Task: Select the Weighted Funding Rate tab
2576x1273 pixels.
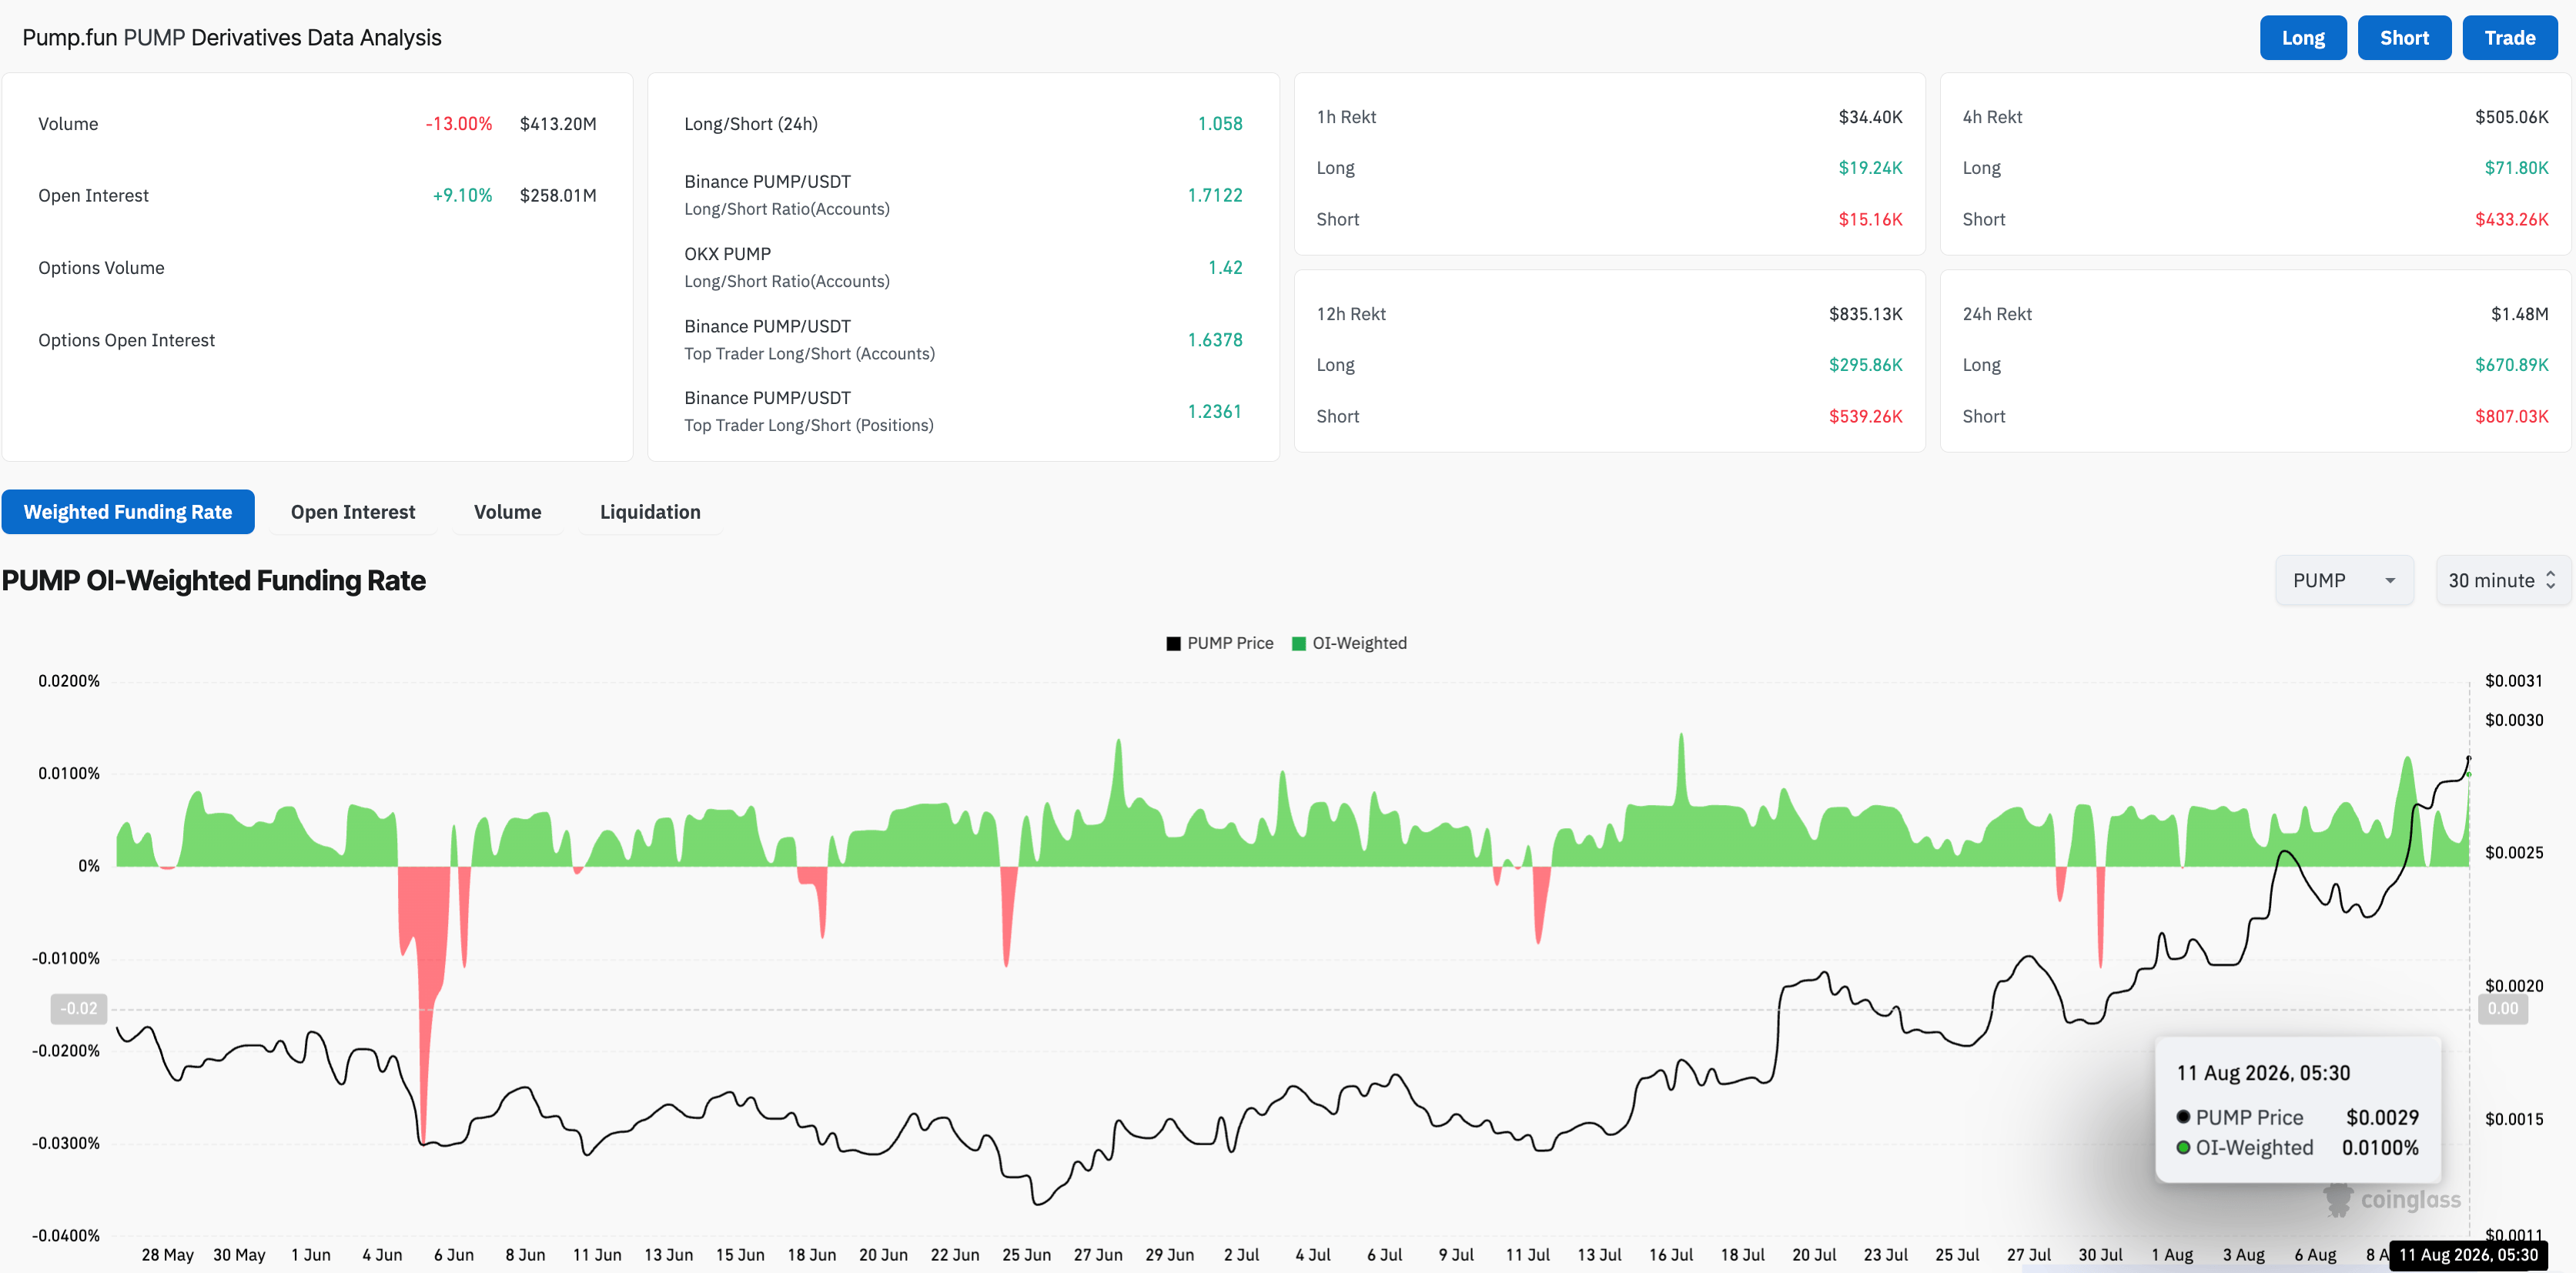Action: click(x=128, y=512)
